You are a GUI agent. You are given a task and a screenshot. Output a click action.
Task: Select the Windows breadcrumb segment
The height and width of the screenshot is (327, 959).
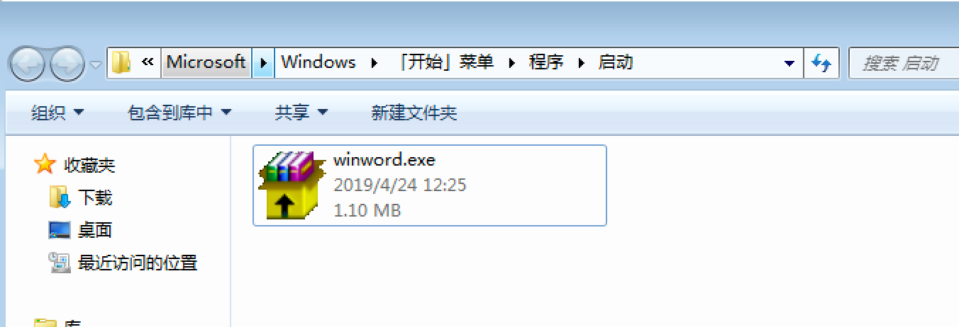318,62
